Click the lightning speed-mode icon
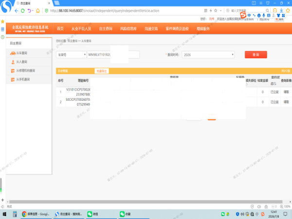Screen dimensions: 292x219 (x=211, y=11)
